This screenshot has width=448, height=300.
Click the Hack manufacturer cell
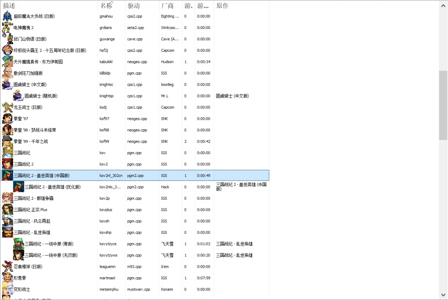click(165, 187)
